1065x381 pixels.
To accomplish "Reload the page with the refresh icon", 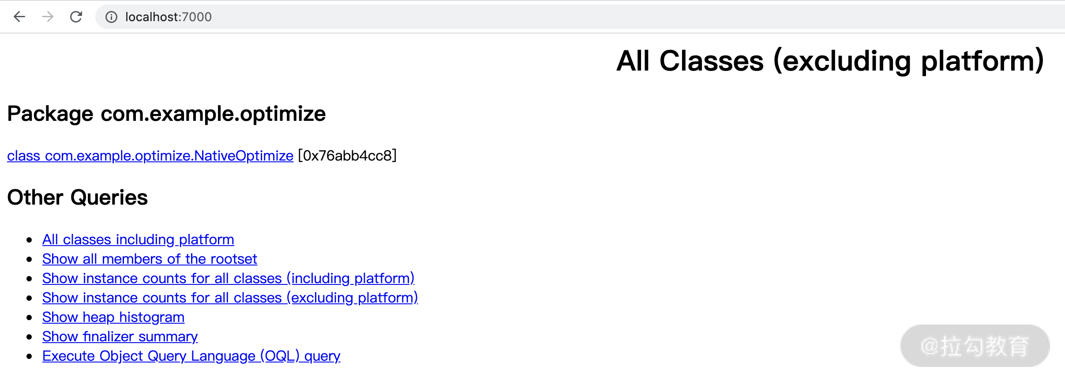I will [x=76, y=17].
